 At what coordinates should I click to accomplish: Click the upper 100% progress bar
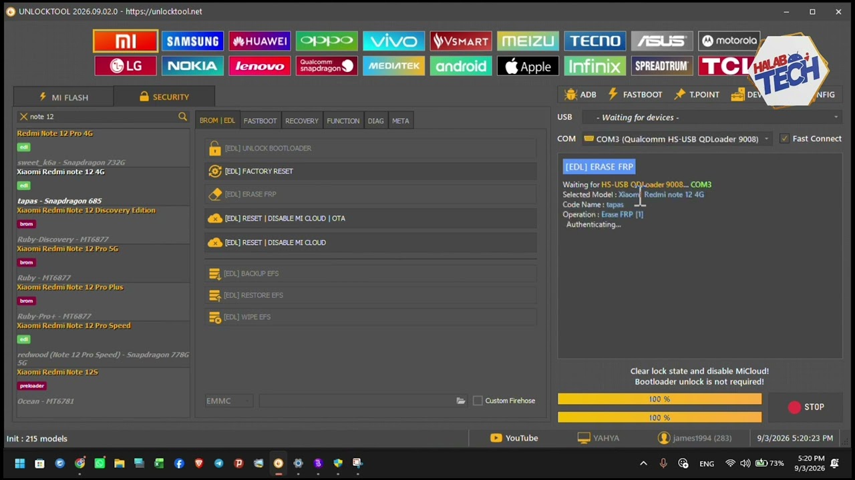659,399
